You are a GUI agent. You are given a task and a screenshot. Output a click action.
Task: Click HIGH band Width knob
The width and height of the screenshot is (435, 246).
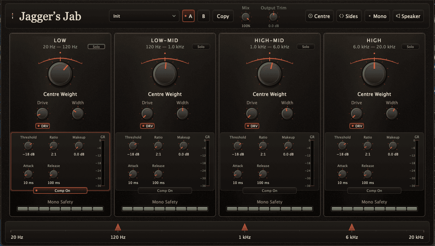392,114
